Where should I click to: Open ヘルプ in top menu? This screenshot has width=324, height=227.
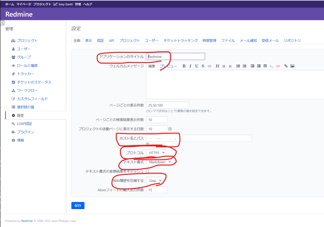87,4
